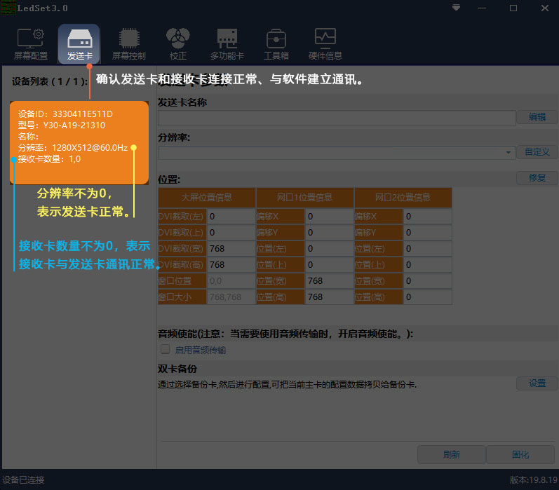This screenshot has height=490, width=559.
Task: Open the 工具箱 toolbox icon
Action: pos(276,44)
